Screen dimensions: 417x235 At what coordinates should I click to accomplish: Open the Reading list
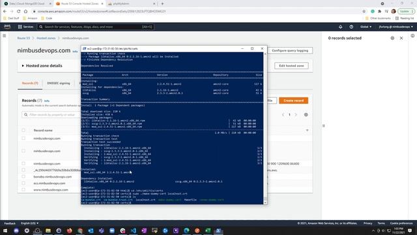click(405, 18)
